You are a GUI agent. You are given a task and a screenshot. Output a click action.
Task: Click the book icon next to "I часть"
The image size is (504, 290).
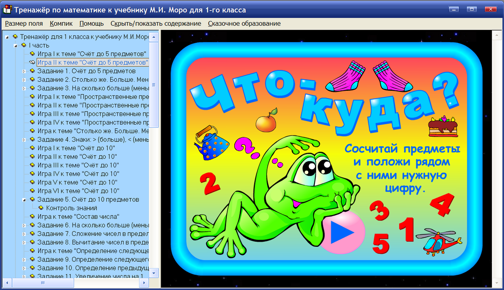click(x=24, y=45)
